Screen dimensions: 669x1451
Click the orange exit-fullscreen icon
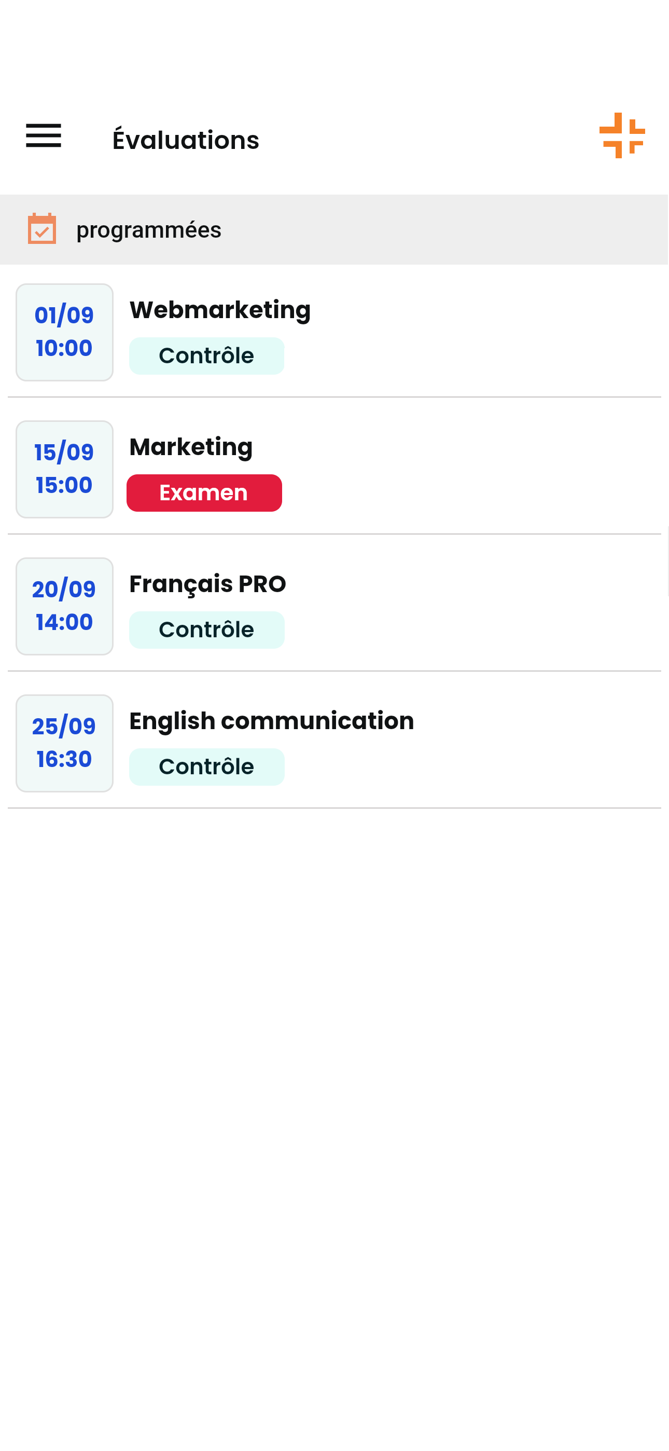[x=622, y=135]
